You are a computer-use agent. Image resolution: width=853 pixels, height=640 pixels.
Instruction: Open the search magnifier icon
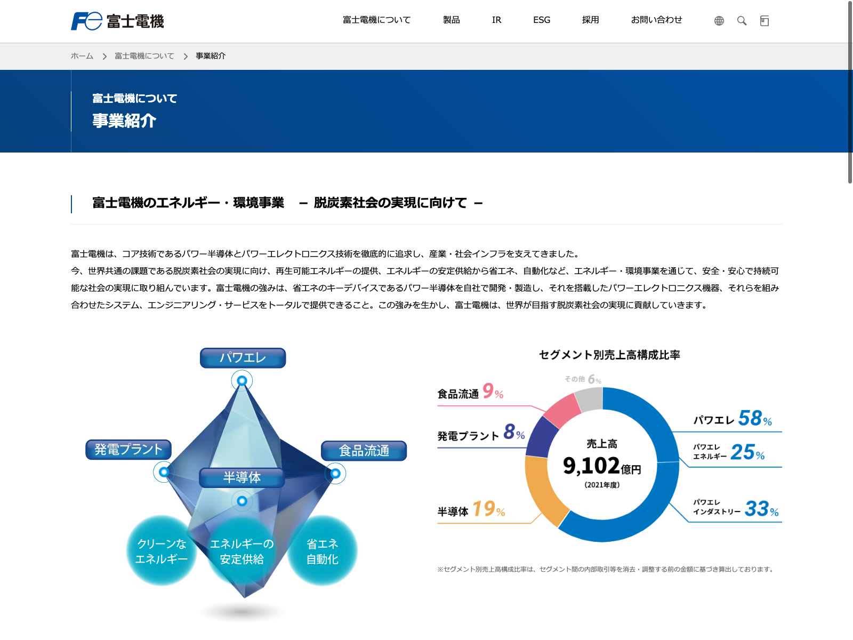click(x=742, y=21)
